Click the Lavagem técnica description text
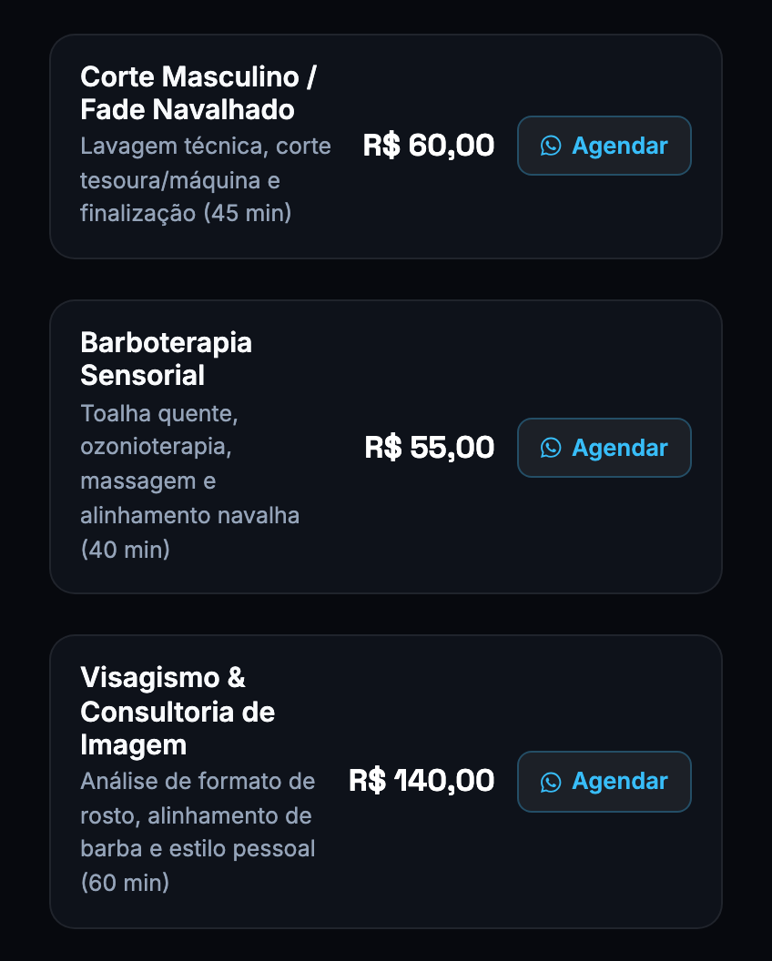 click(206, 180)
